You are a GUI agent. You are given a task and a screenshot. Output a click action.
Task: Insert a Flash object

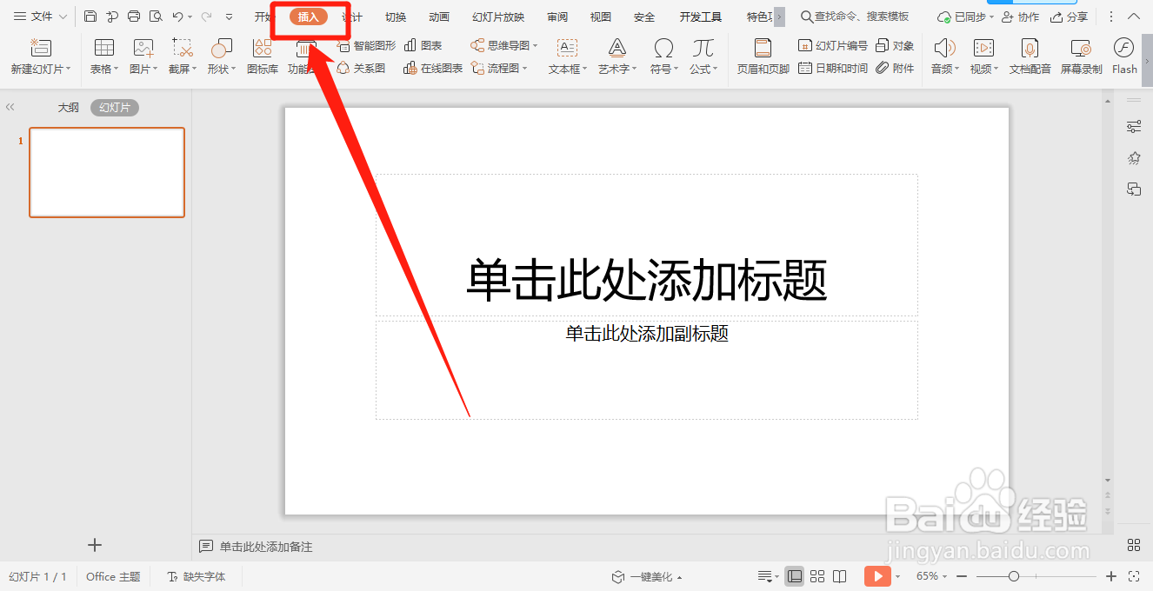click(1124, 57)
